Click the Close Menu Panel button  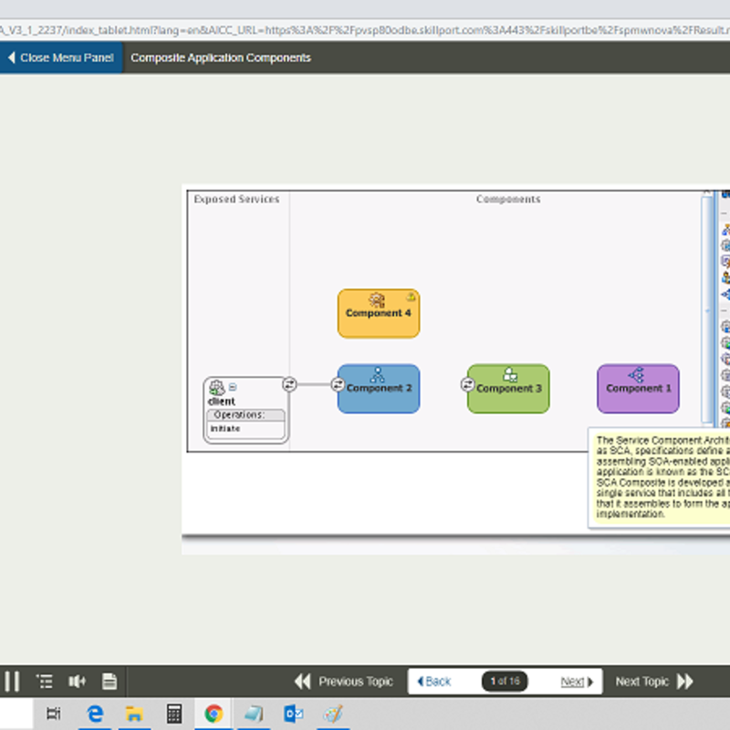(61, 57)
